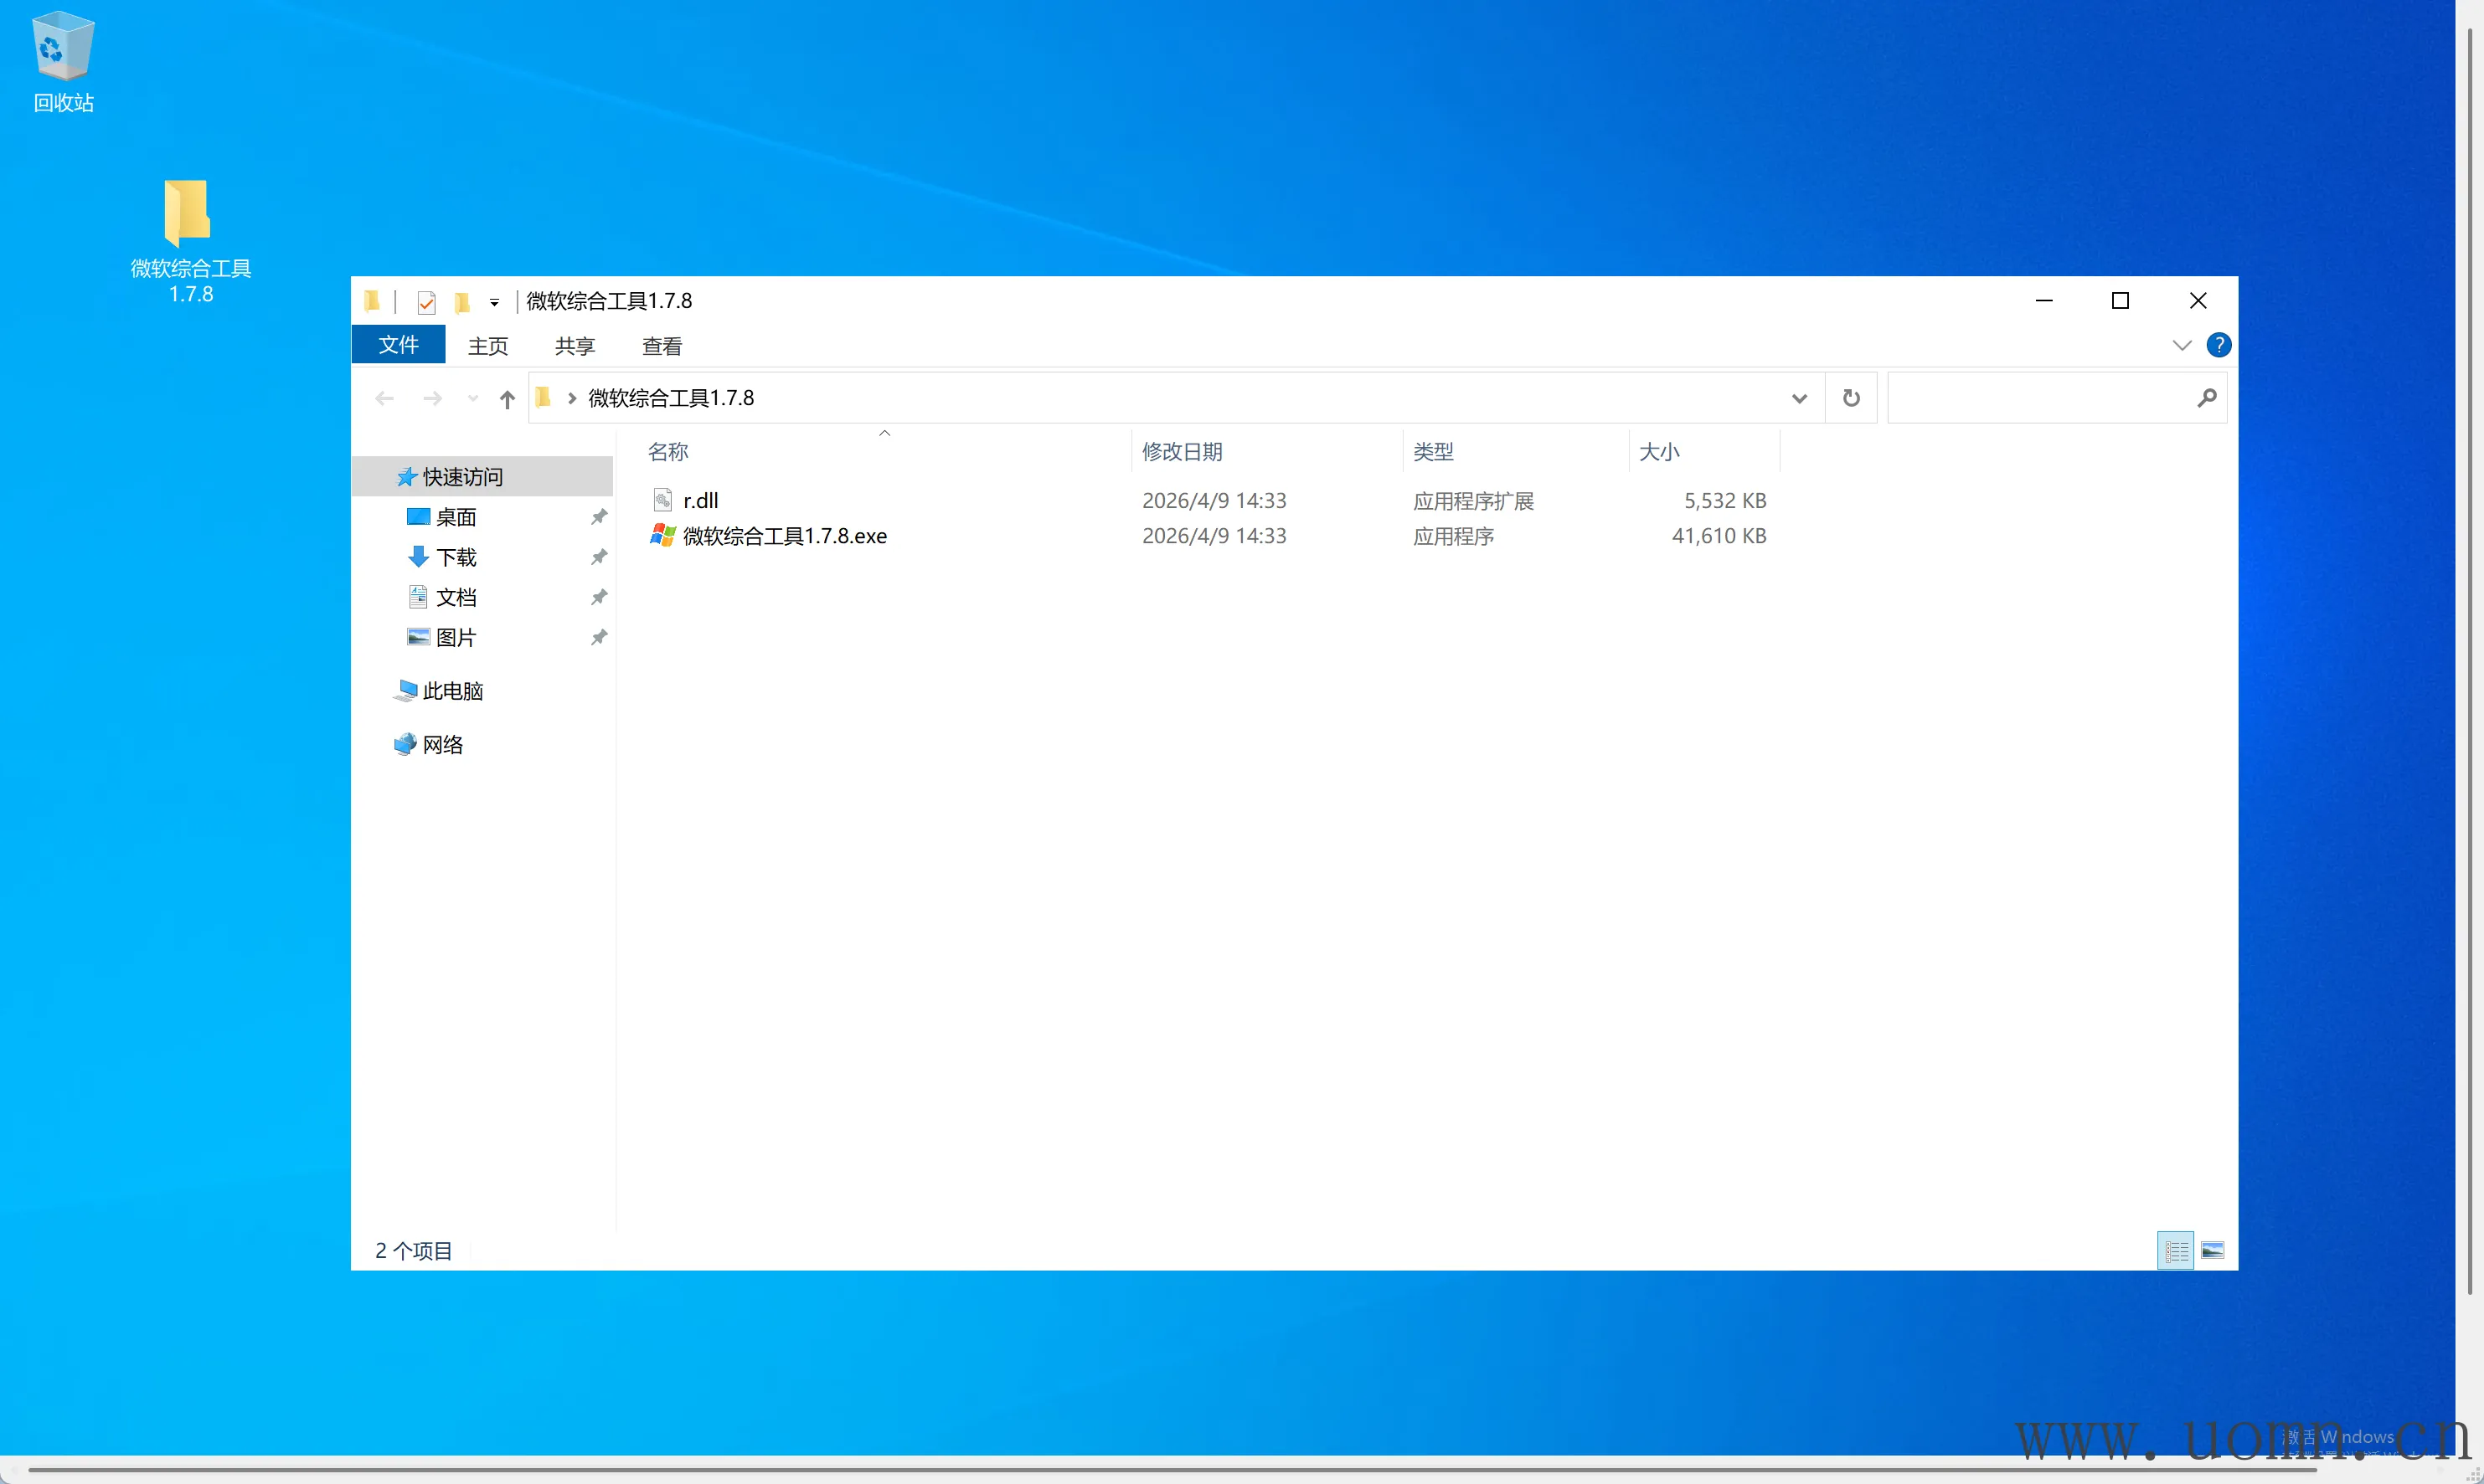Image resolution: width=2484 pixels, height=1484 pixels.
Task: Sort files by 修改日期 column header
Action: 1183,452
